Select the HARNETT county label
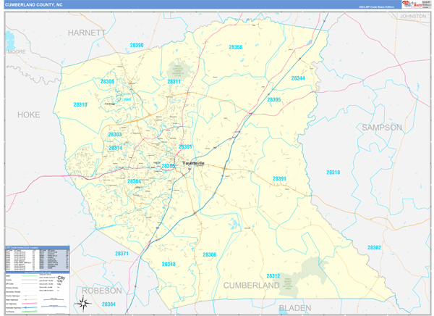 [x=87, y=33]
